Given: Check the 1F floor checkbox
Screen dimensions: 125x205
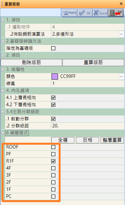Looking at the screenshot, I should (x=53, y=190).
